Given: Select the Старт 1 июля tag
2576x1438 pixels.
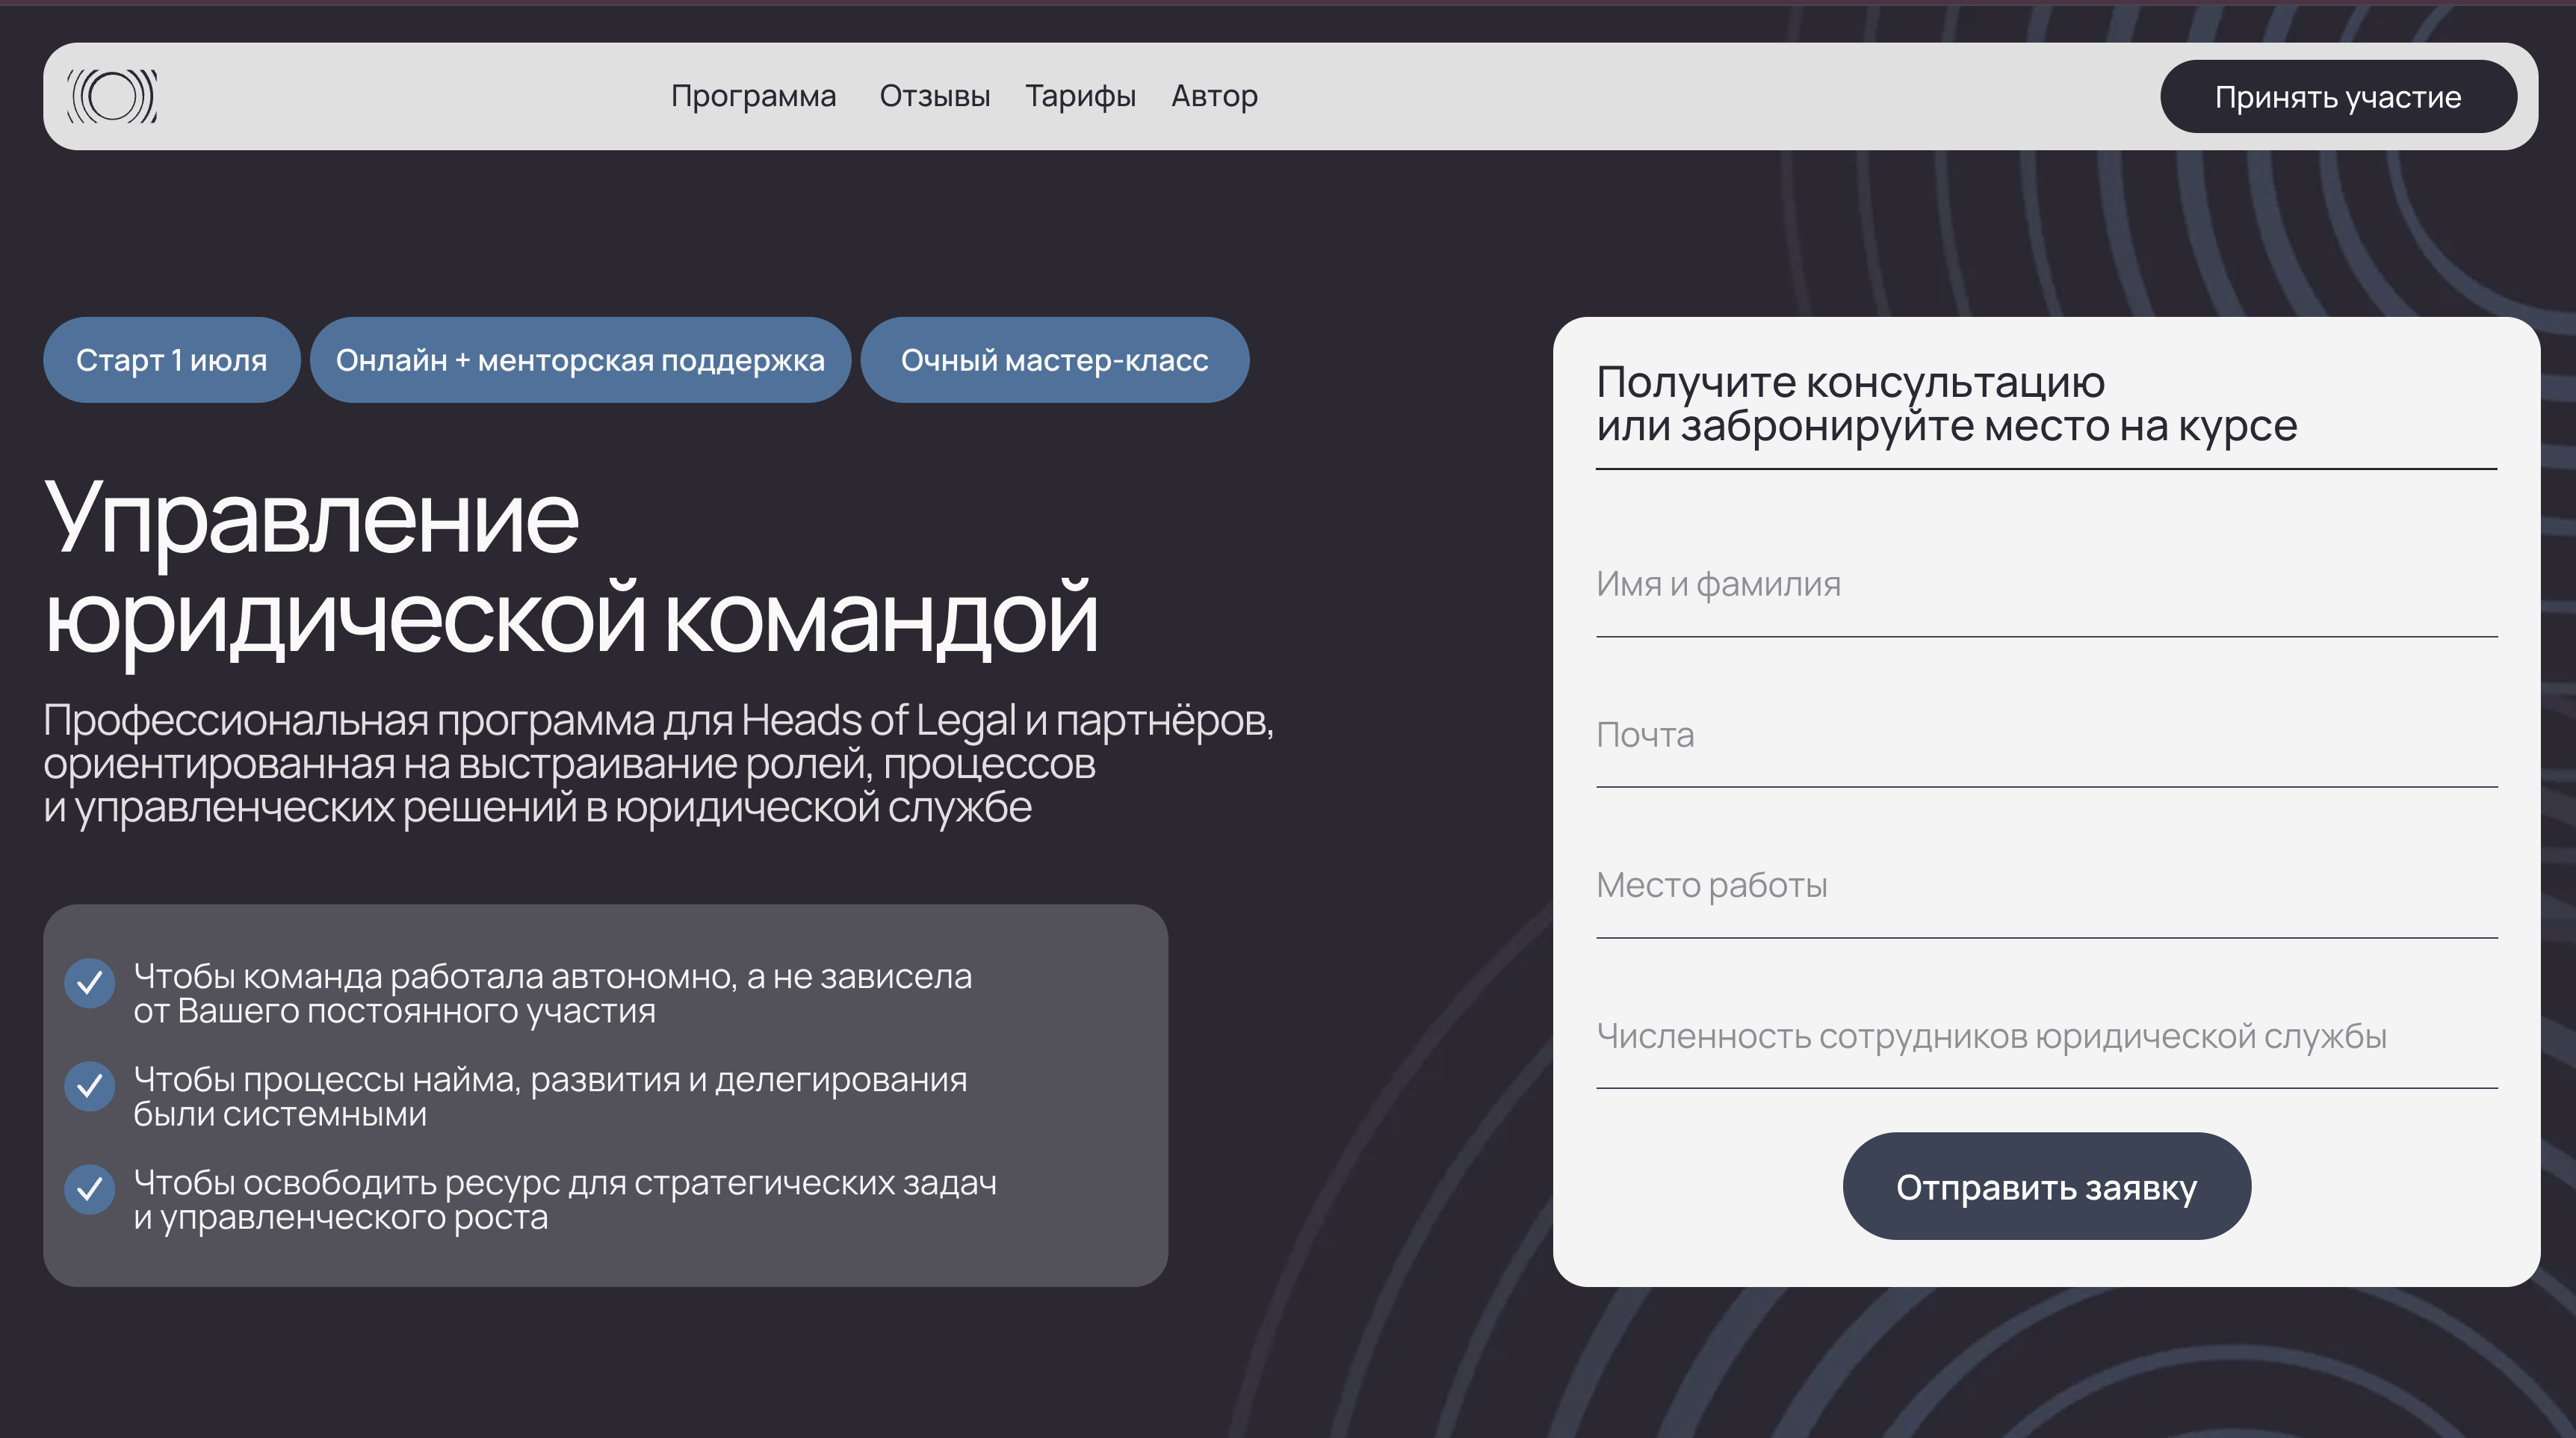Looking at the screenshot, I should 171,360.
